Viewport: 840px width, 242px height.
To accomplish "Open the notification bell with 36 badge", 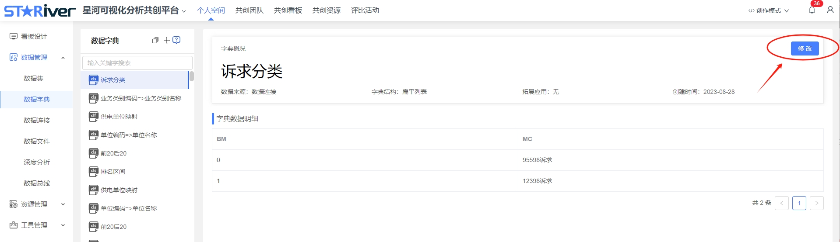I will 812,10.
